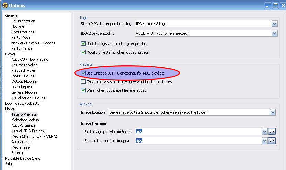
Task: Open Visualization Plug-ins settings
Action: (28, 98)
